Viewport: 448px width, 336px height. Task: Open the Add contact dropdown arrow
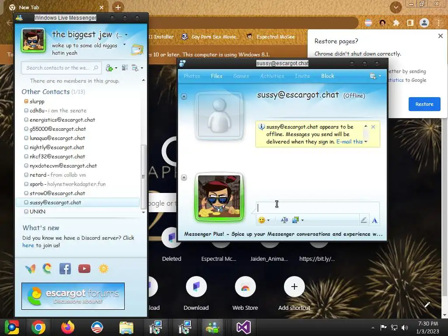coord(116,68)
